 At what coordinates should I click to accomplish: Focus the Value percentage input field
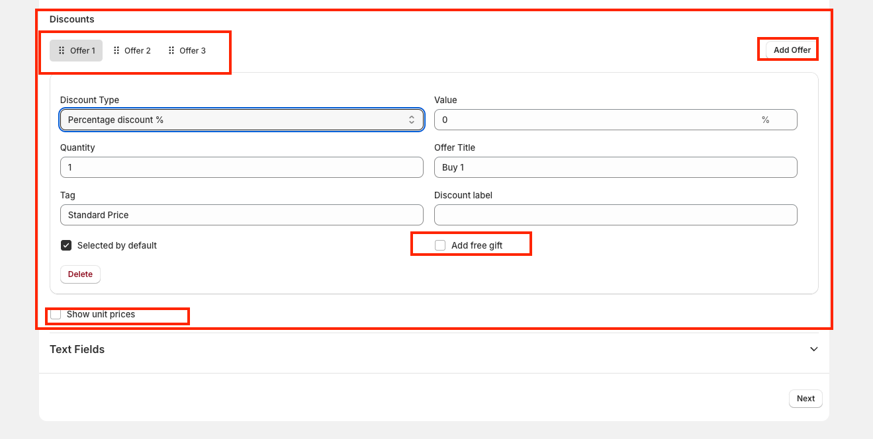[x=596, y=120]
